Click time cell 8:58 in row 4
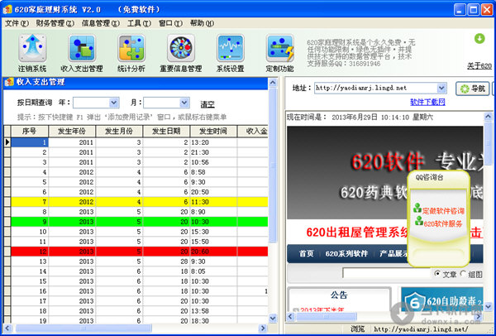 [x=213, y=172]
